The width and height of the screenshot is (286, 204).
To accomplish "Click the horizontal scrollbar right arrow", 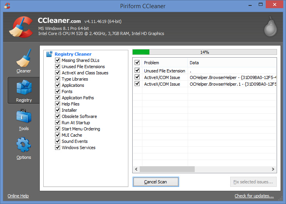I will coord(273,169).
